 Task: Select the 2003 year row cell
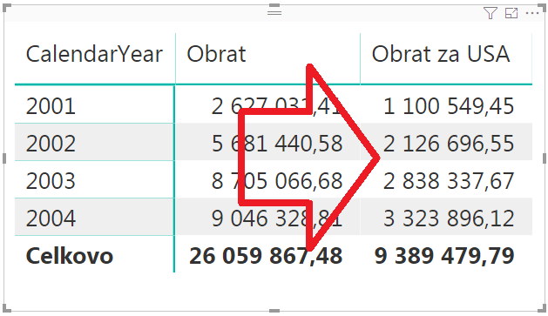pyautogui.click(x=51, y=181)
